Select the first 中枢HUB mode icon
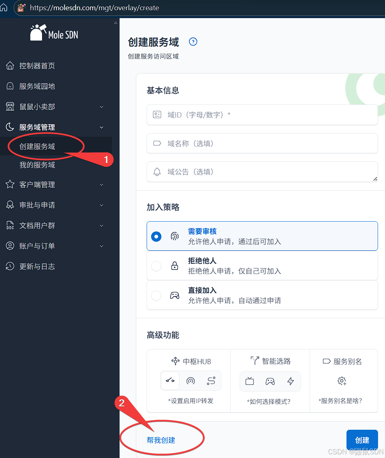This screenshot has height=458, width=385. (x=170, y=381)
